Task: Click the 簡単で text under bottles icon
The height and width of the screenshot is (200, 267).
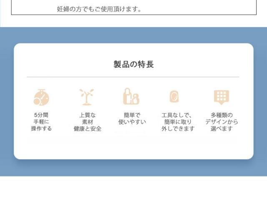Action: (132, 115)
